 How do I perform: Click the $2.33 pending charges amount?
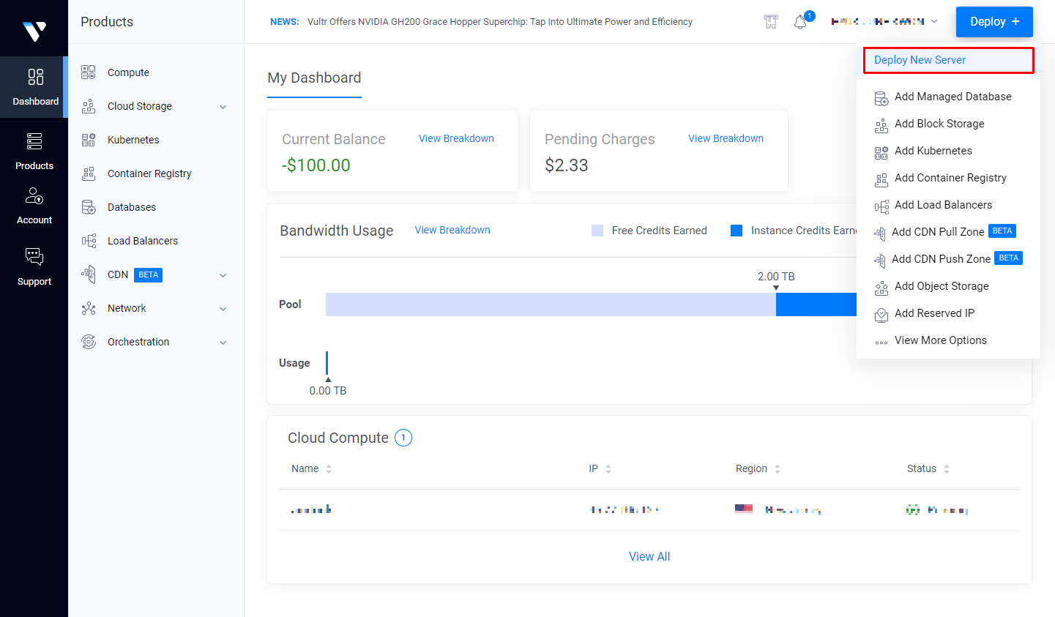point(567,165)
